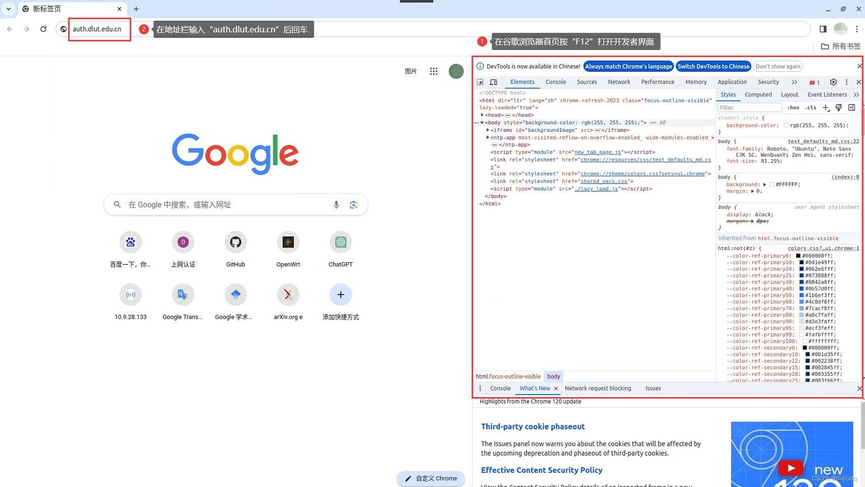Viewport: 865px width, 487px height.
Task: Switch to the Sources panel tab
Action: tap(587, 82)
